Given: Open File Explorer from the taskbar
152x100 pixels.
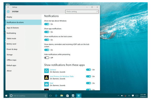Looking at the screenshot, I should click(x=62, y=96).
